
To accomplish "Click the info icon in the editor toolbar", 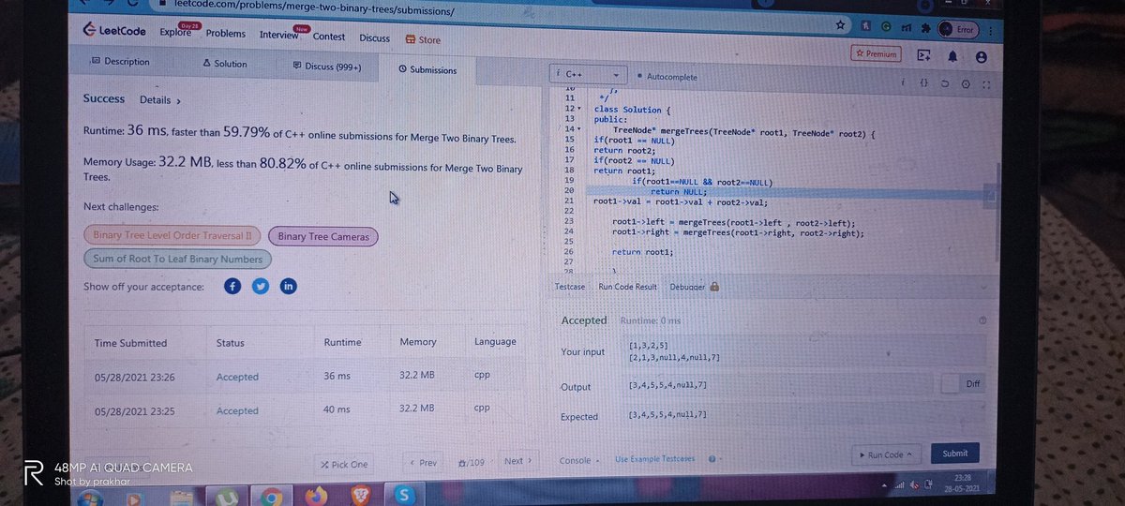I will click(x=903, y=82).
